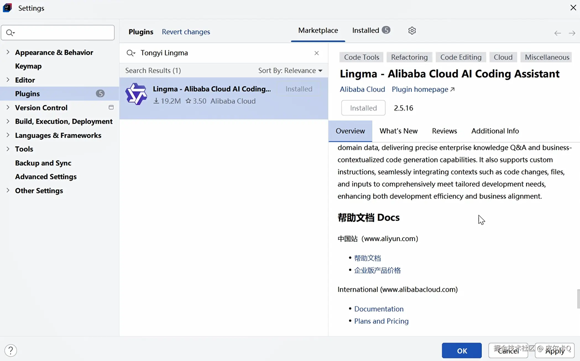Click the plugins settings gear icon
The height and width of the screenshot is (361, 580).
(412, 30)
